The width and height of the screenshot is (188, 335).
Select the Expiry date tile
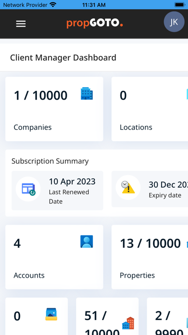click(x=150, y=189)
